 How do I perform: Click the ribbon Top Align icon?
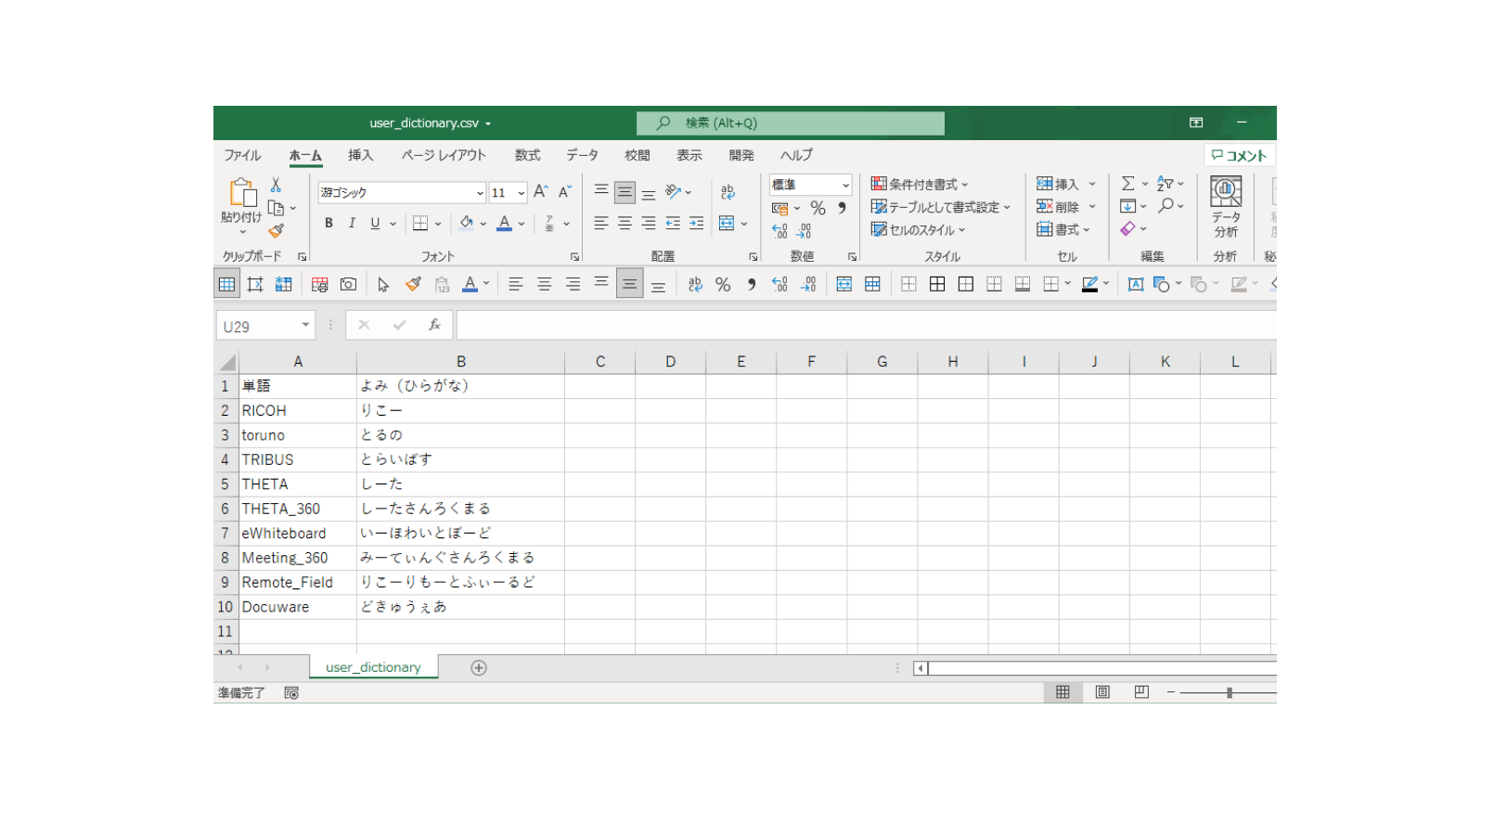click(x=601, y=191)
